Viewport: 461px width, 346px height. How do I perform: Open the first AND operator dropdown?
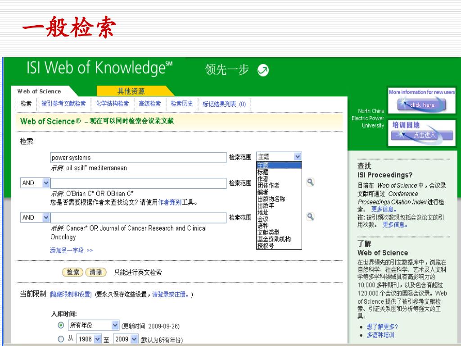35,183
